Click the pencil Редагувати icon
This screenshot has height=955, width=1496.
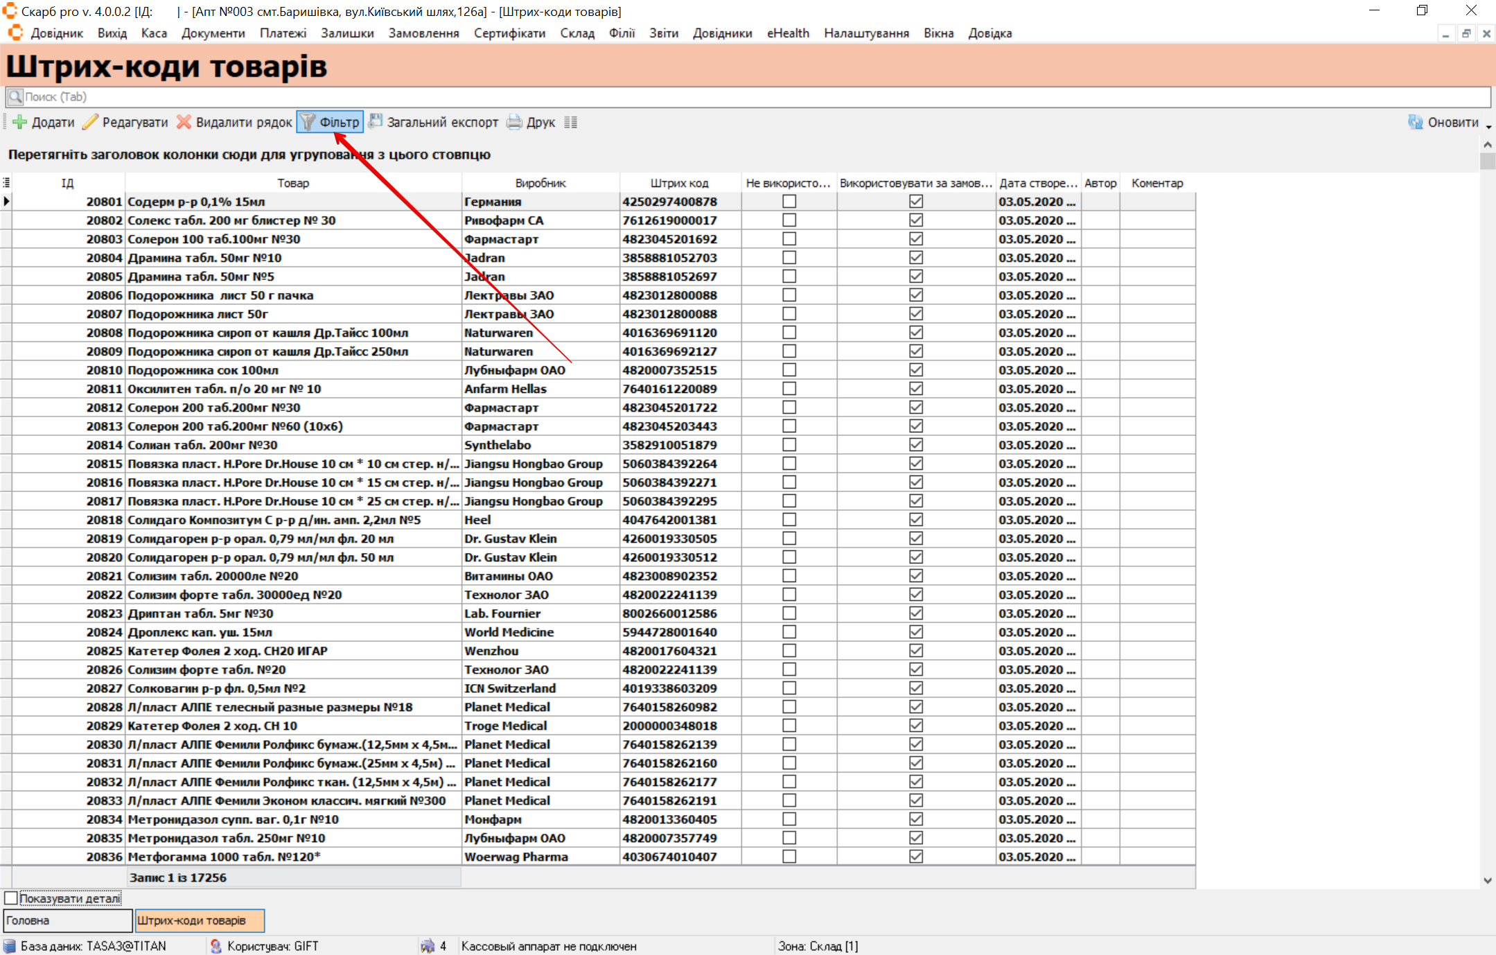pyautogui.click(x=90, y=122)
